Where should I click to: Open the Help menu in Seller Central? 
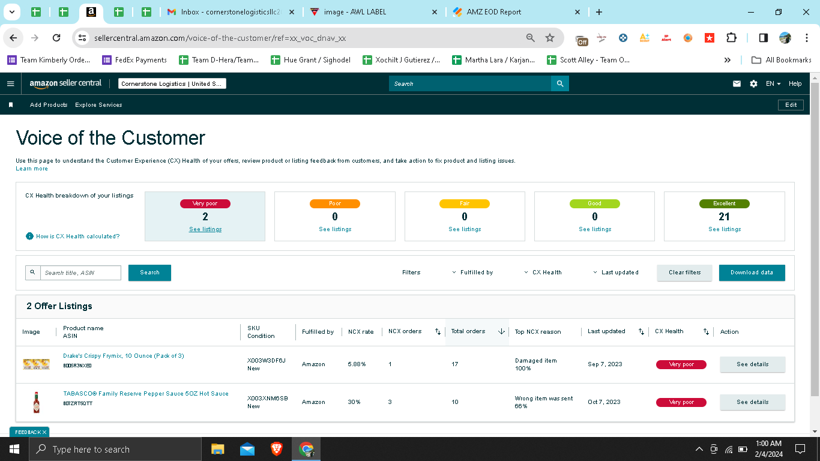click(x=795, y=84)
